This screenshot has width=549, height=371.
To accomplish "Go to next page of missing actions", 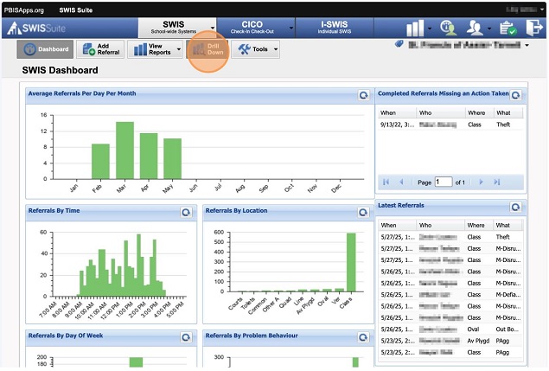I will tap(481, 182).
